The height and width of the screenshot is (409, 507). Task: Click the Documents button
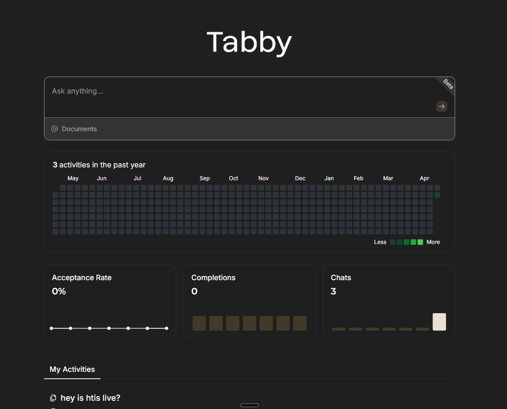79,129
